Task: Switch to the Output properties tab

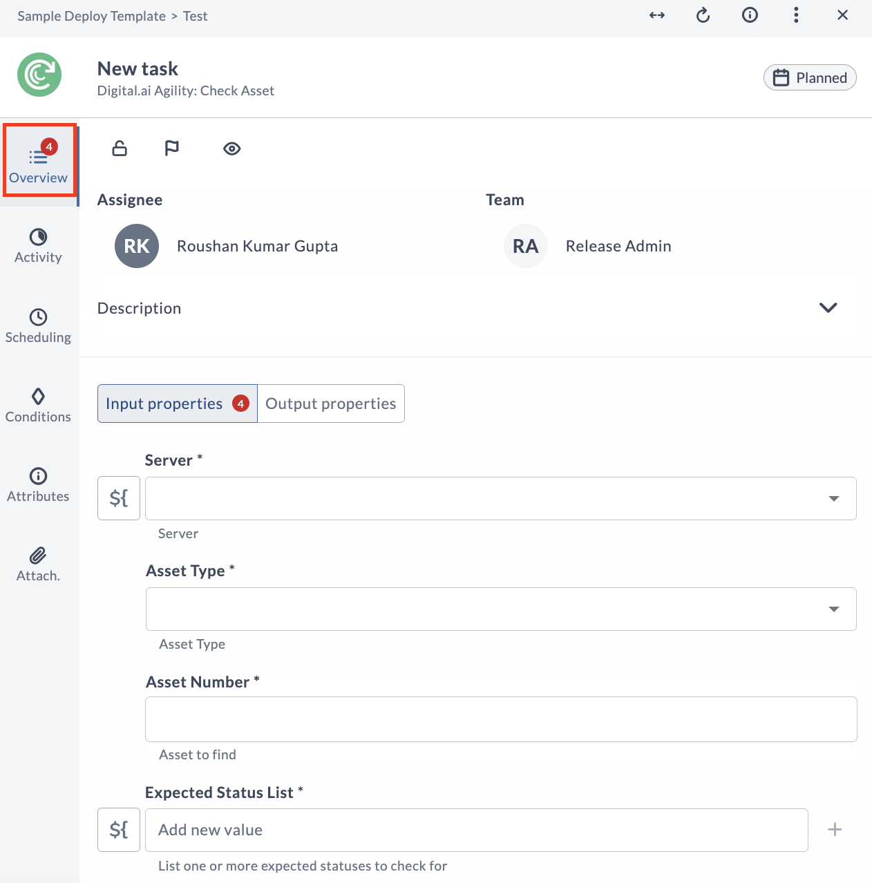Action: pyautogui.click(x=331, y=403)
